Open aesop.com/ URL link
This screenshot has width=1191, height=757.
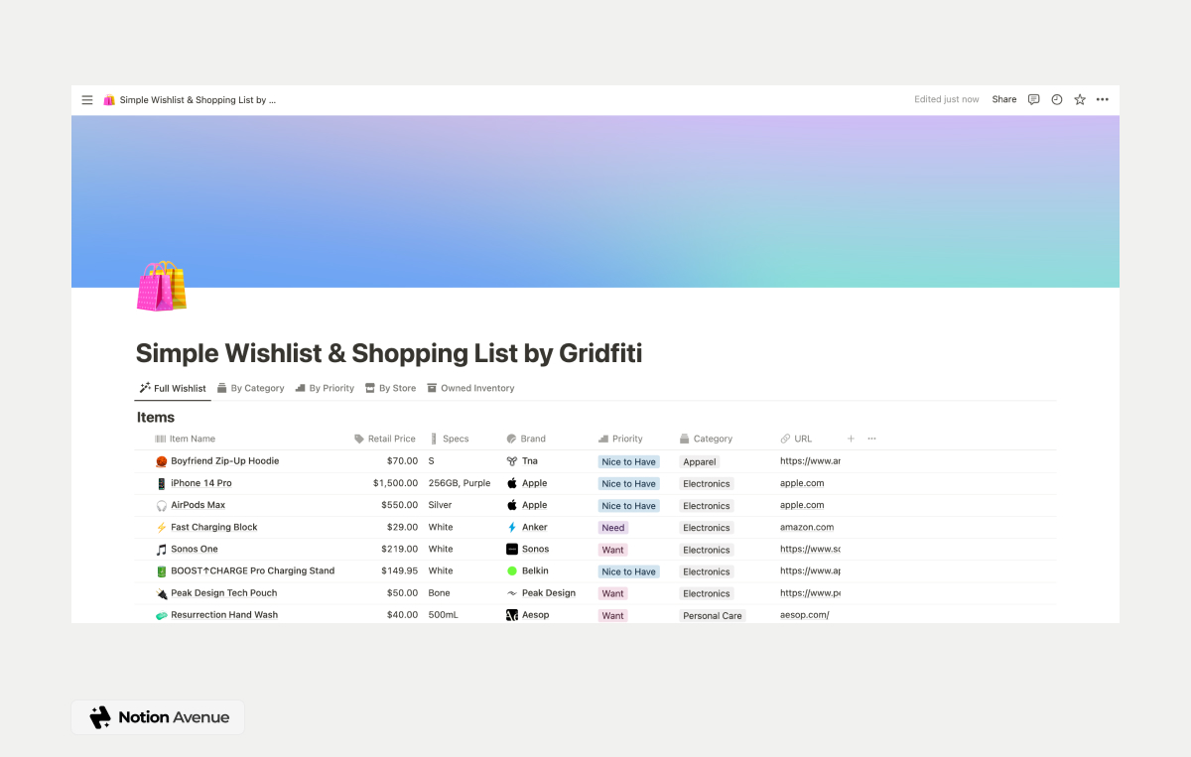click(804, 615)
